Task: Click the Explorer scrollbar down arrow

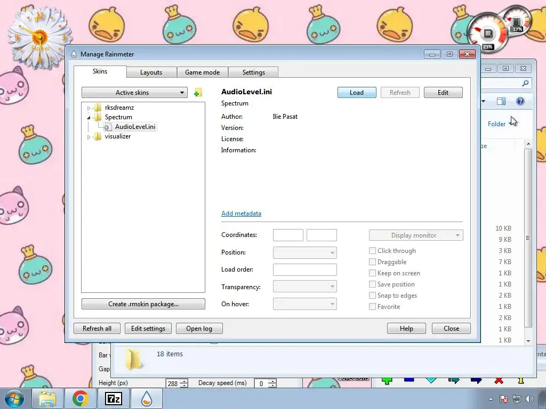Action: [x=528, y=341]
